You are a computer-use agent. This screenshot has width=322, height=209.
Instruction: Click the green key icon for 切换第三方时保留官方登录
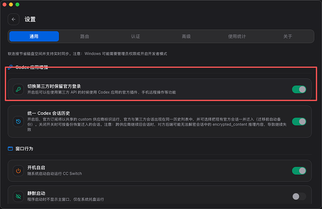point(18,90)
